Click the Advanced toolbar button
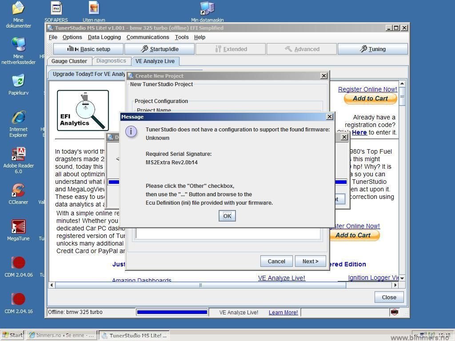 (302, 49)
